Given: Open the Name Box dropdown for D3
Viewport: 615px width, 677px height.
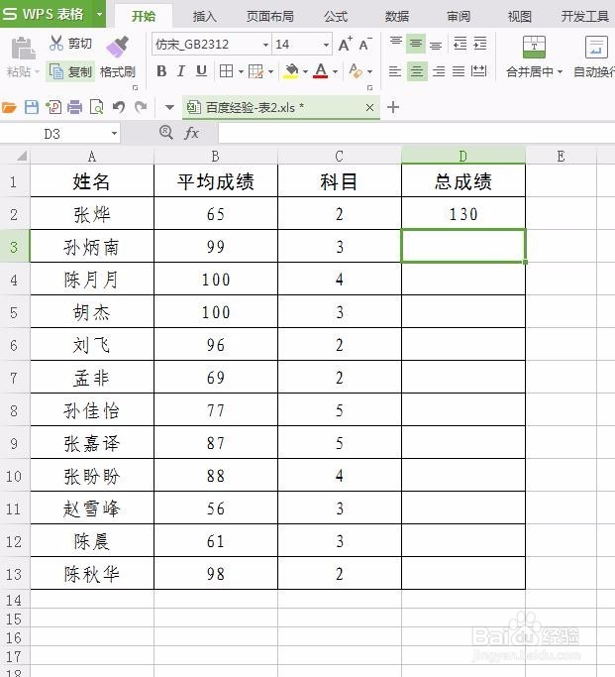Looking at the screenshot, I should click(x=114, y=134).
